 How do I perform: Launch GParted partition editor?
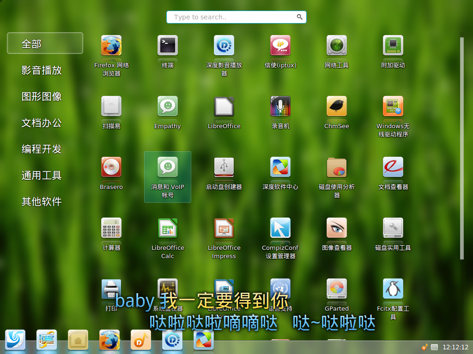[x=337, y=289]
